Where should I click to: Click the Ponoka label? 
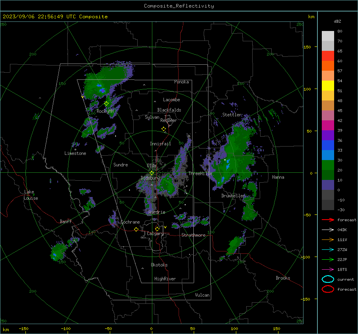point(181,82)
